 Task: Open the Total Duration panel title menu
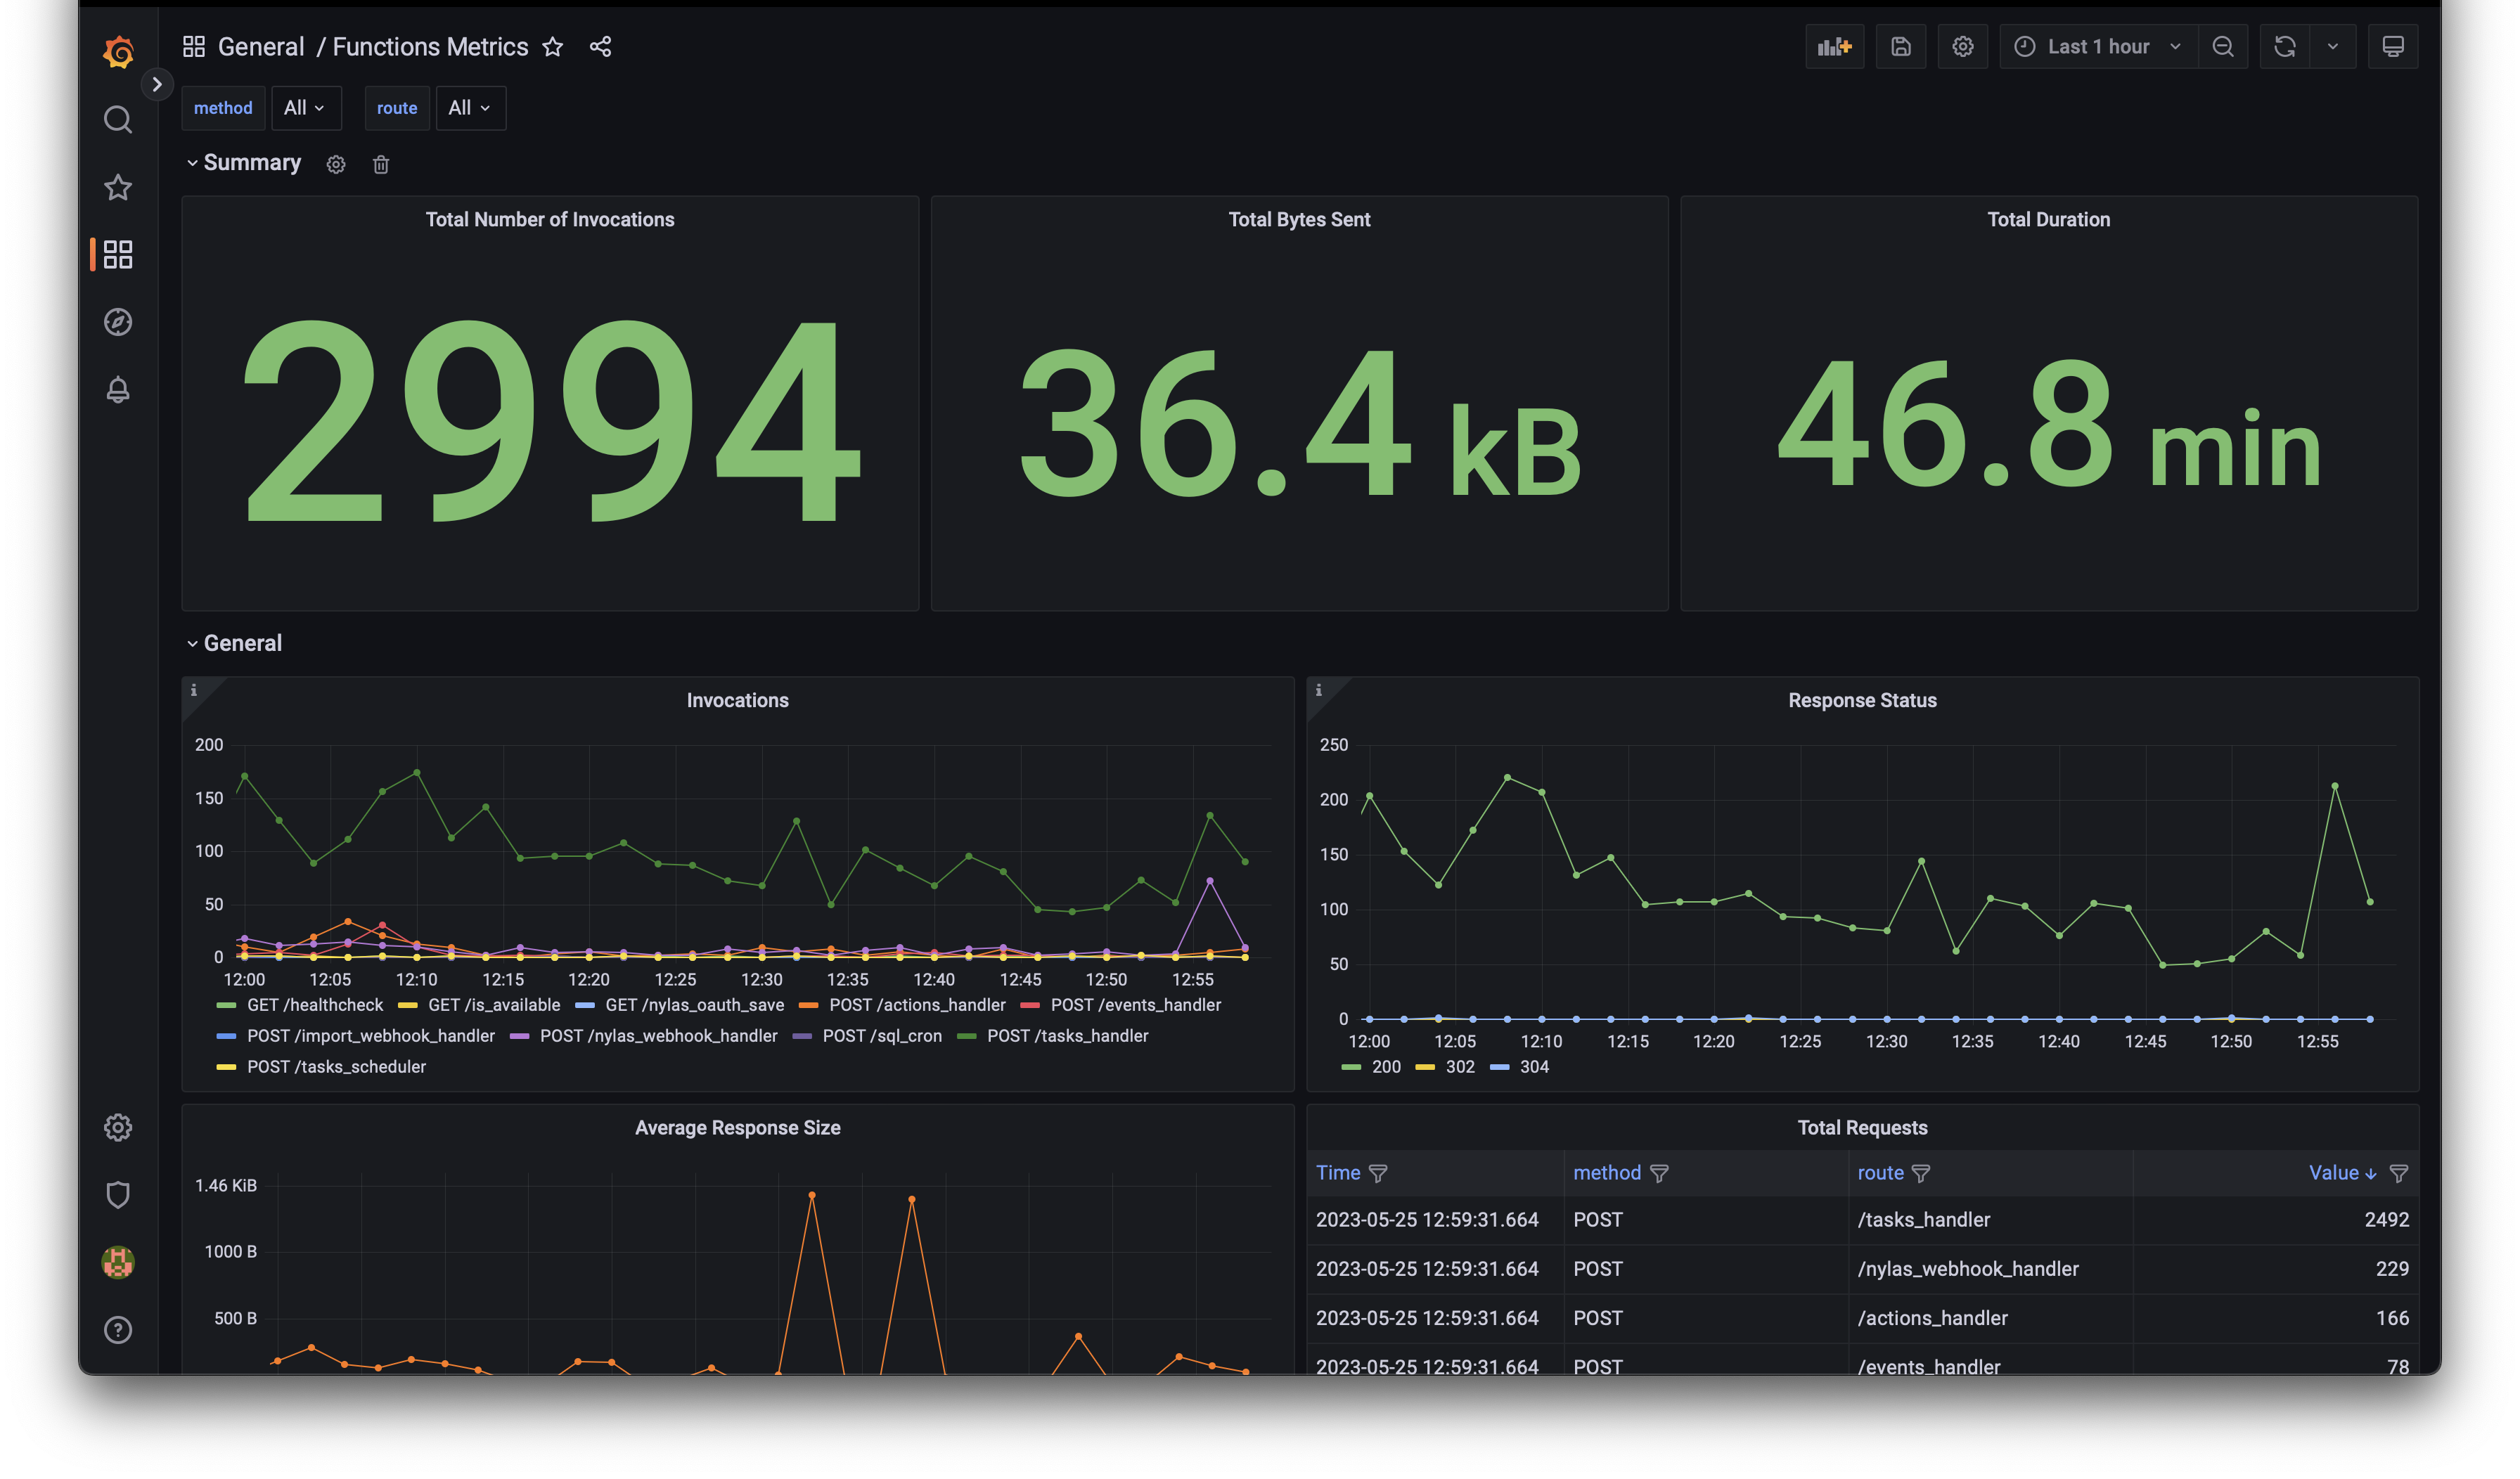[x=2048, y=219]
